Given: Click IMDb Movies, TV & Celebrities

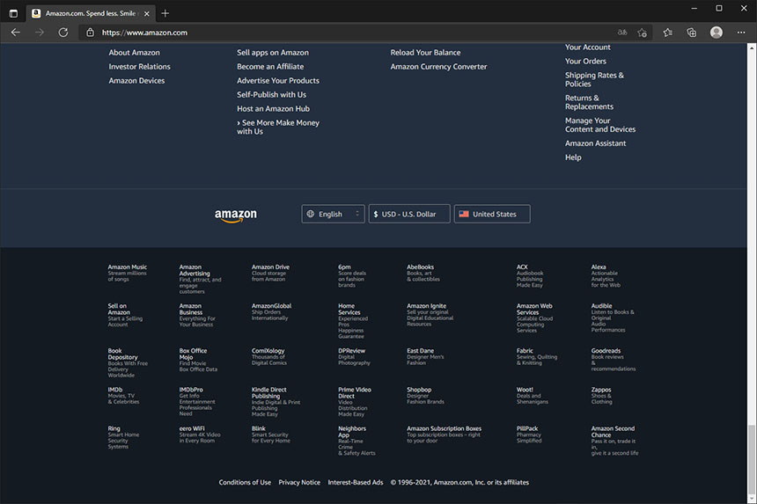Looking at the screenshot, I should tap(123, 396).
